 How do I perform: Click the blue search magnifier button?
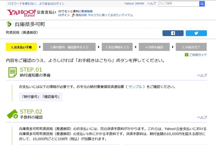point(202,4)
